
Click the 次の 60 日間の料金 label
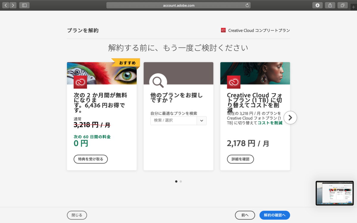pyautogui.click(x=92, y=137)
